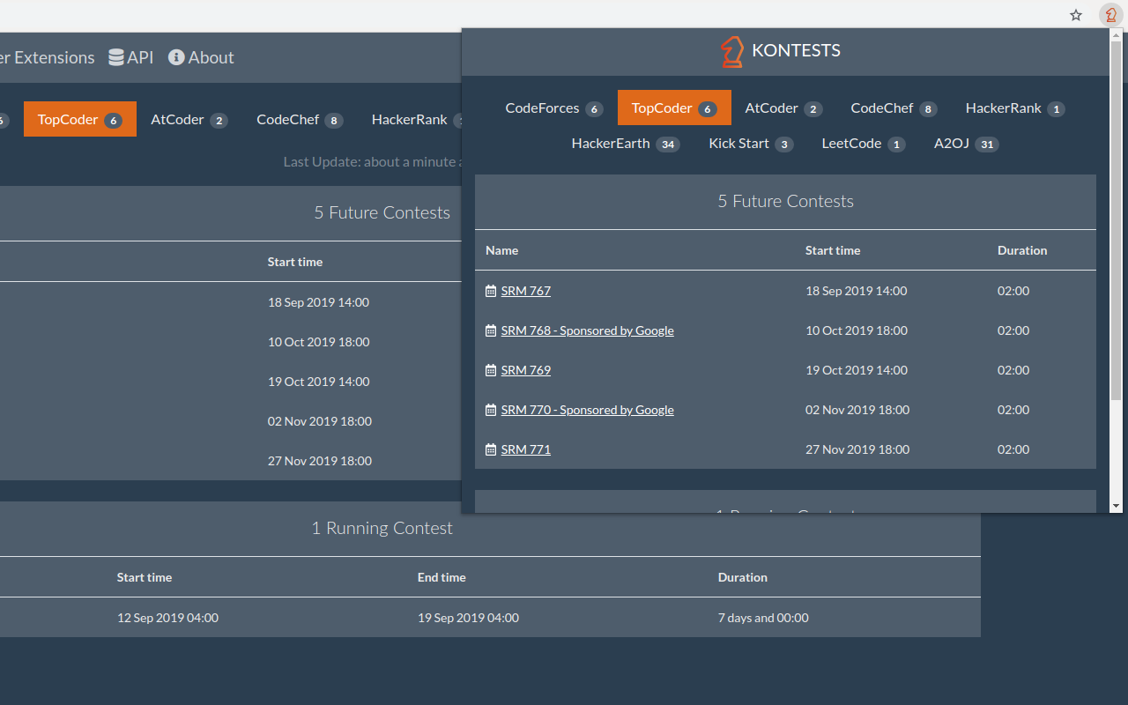The width and height of the screenshot is (1128, 705).
Task: Click the calendar icon beside SRM 771
Action: [x=491, y=449]
